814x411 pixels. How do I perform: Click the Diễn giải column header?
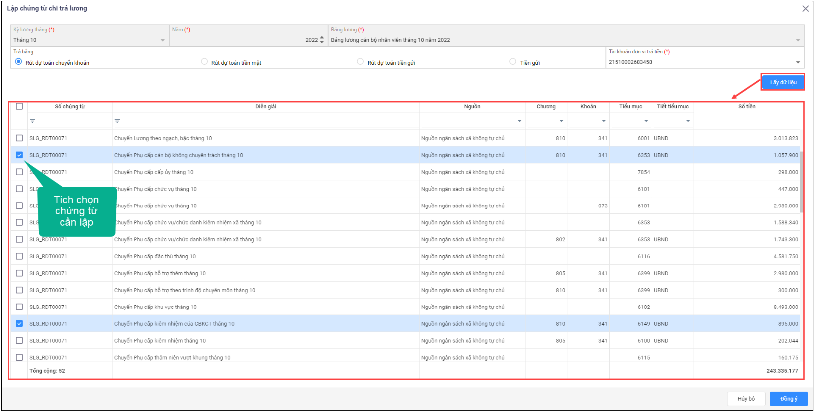pyautogui.click(x=266, y=106)
